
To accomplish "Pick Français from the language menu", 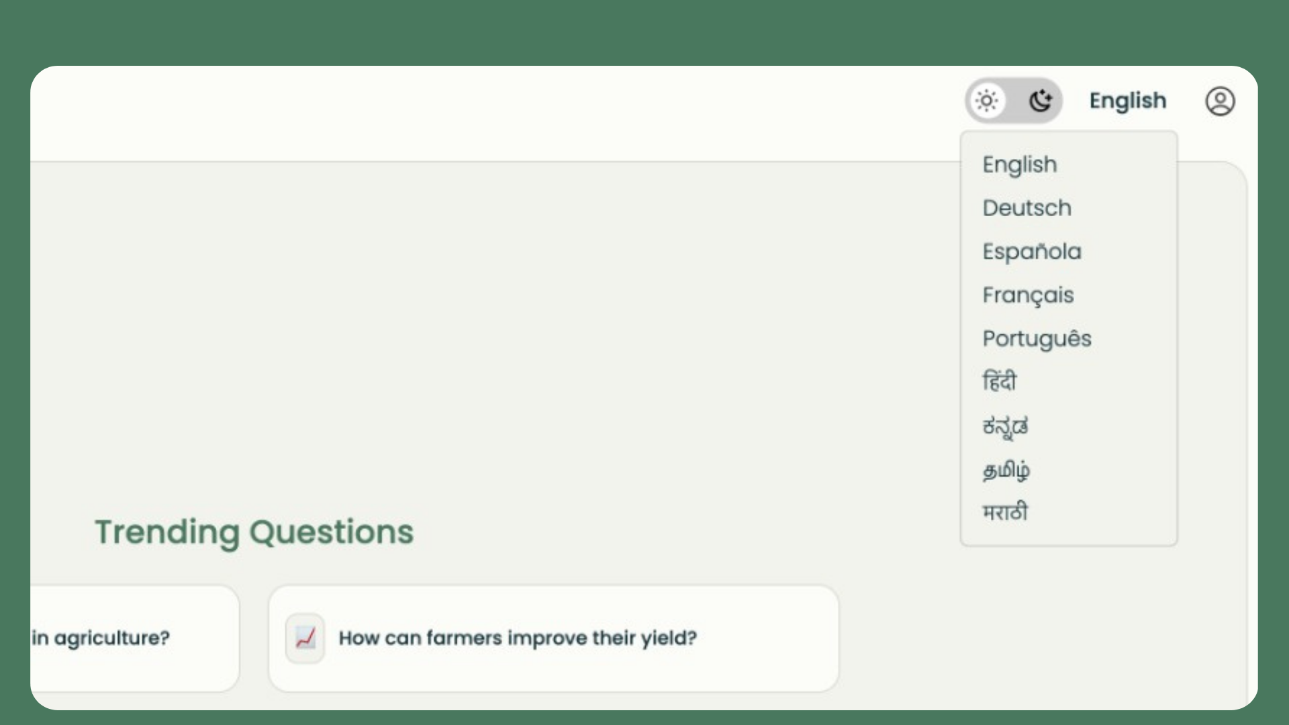I will 1028,295.
